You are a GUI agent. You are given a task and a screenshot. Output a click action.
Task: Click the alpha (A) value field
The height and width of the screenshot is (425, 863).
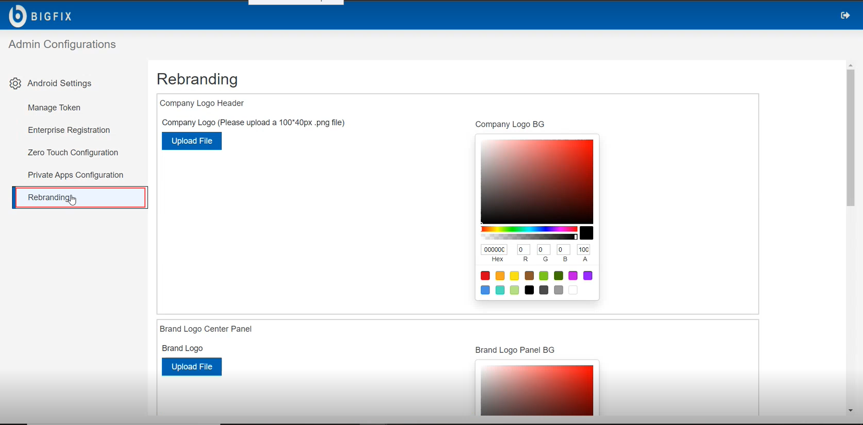click(x=583, y=250)
